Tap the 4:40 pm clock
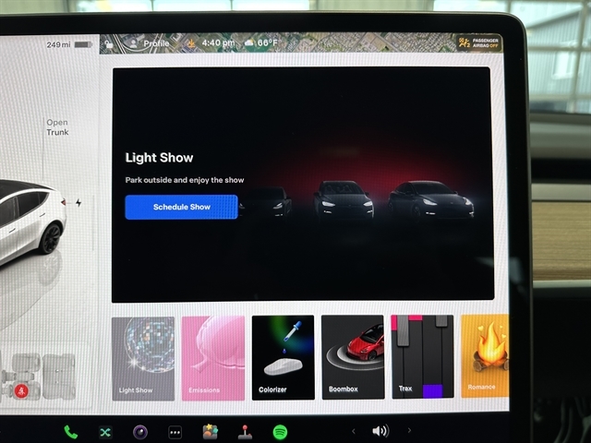 218,43
